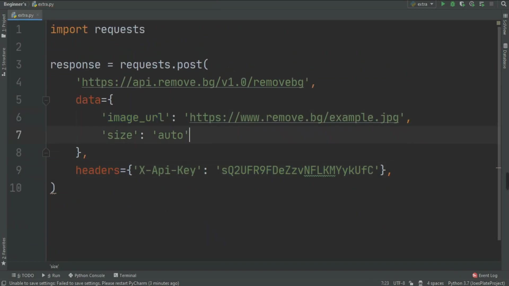Screen dimensions: 509x286
Task: Click the inspection status indicator top-right
Action: coord(498,23)
